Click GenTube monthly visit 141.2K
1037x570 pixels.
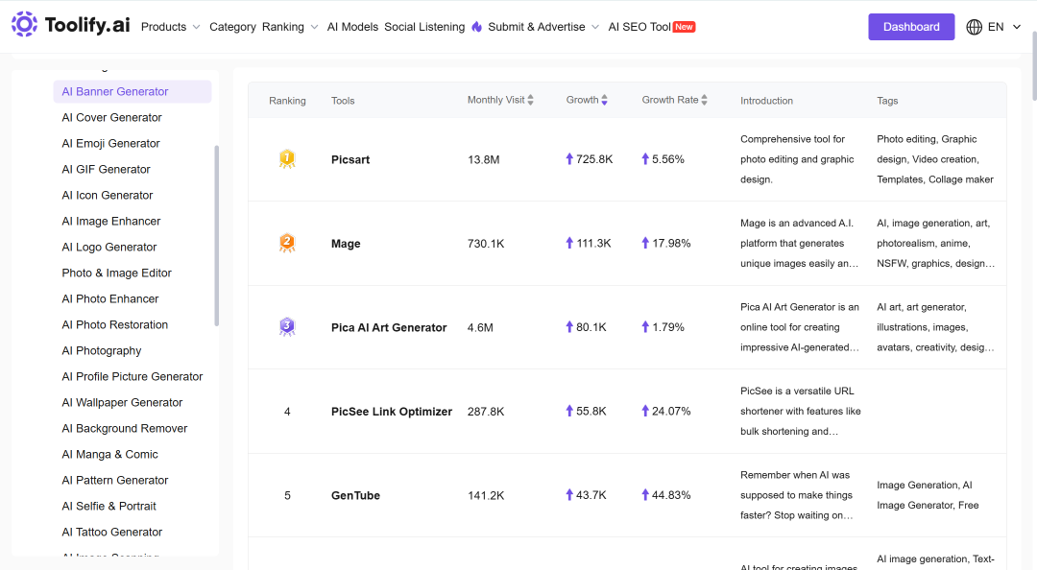(x=486, y=495)
